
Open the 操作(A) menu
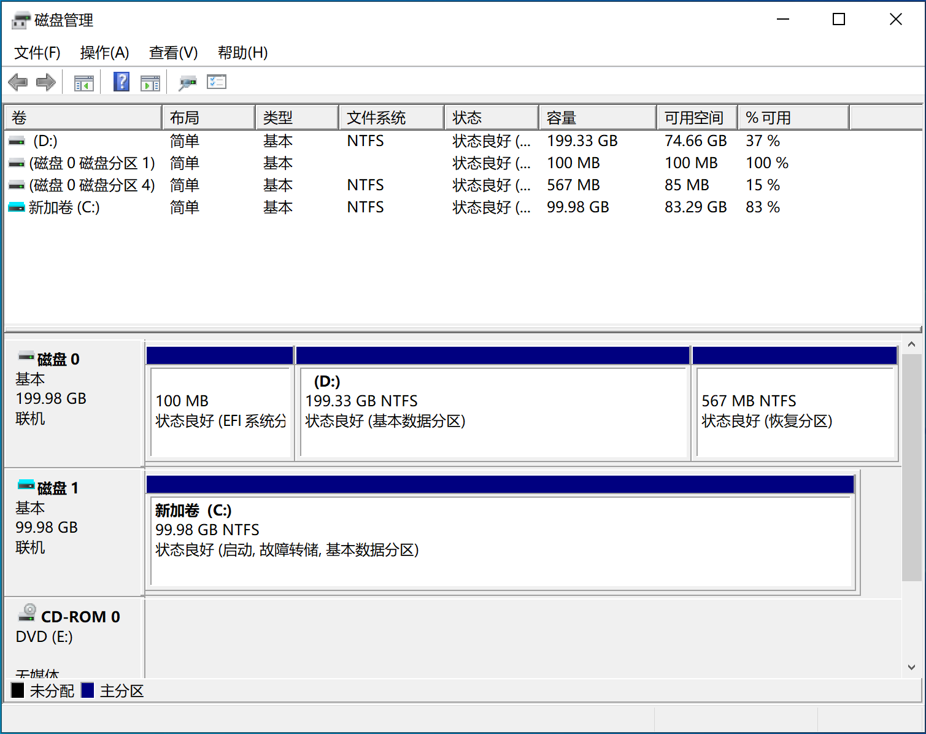point(104,53)
